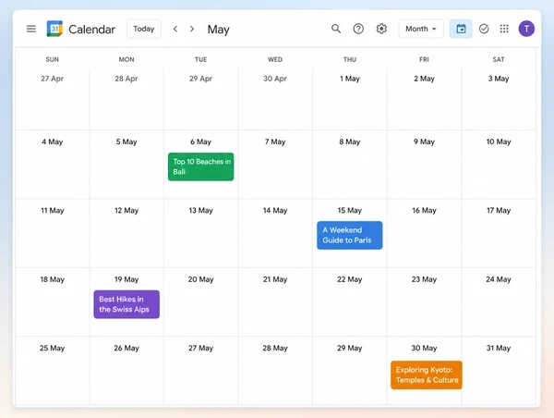
Task: Open A Weekend Guide to Paris event
Action: point(350,236)
